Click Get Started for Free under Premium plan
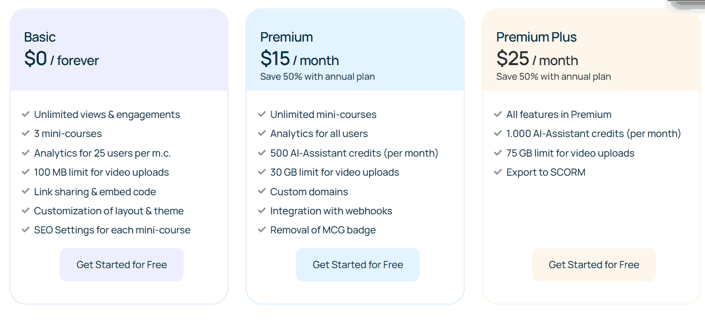The image size is (705, 321). point(357,264)
